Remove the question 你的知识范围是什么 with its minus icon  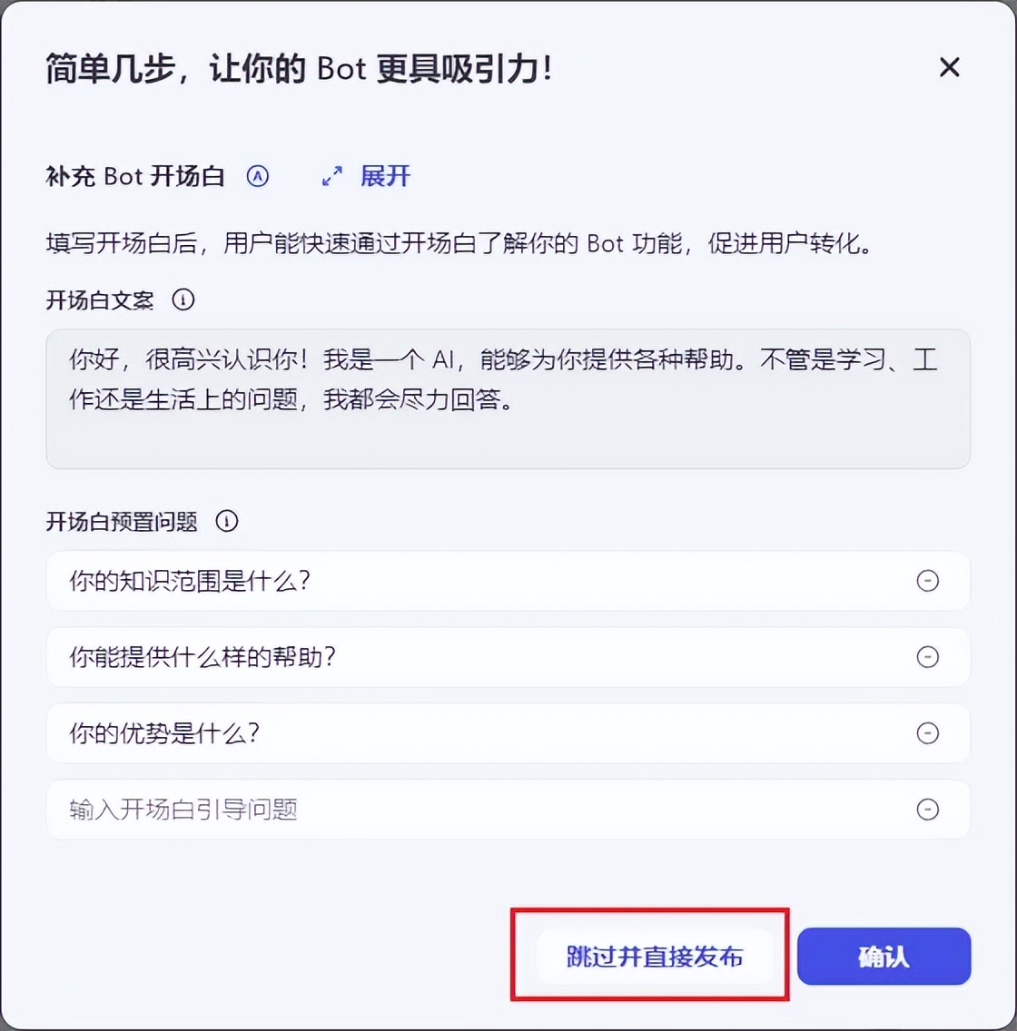[927, 581]
